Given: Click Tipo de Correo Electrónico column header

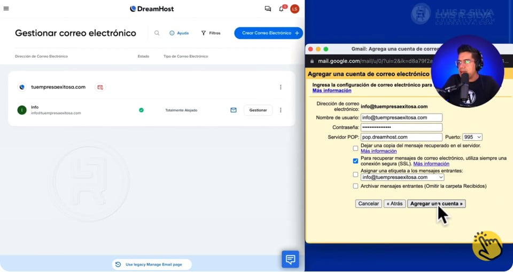Looking at the screenshot, I should (x=185, y=57).
